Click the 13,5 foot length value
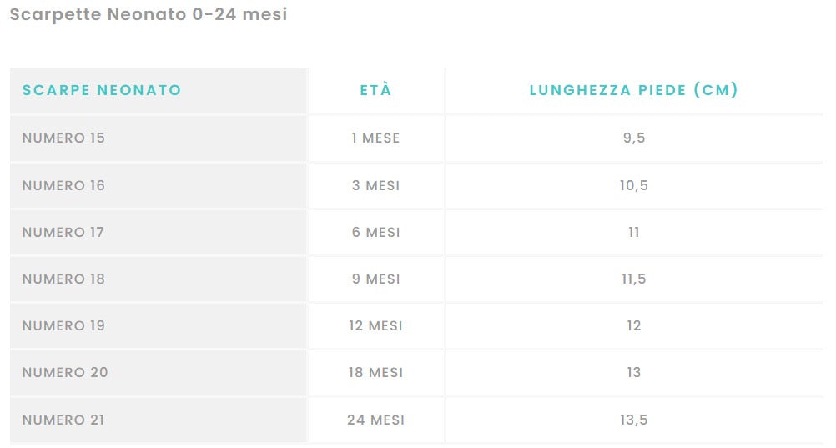The image size is (836, 448). click(634, 420)
